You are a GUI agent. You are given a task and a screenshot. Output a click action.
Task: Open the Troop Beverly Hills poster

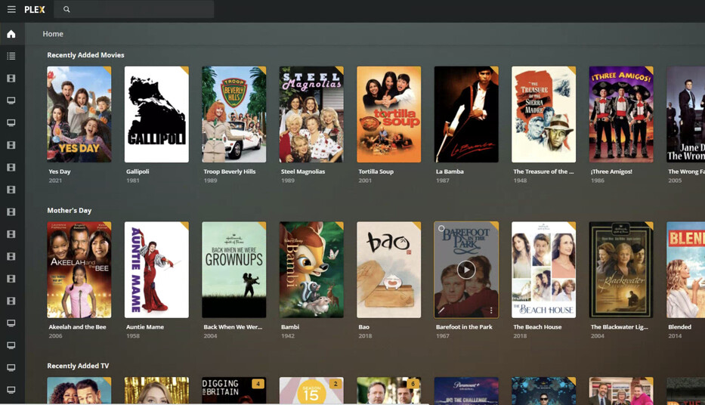pos(233,114)
